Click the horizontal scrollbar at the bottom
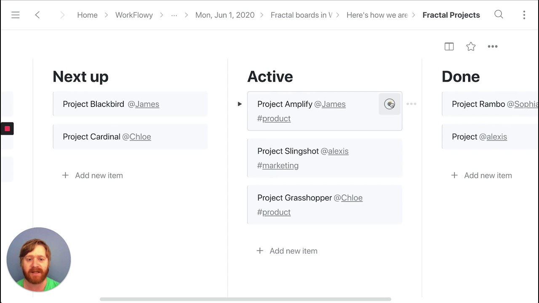This screenshot has height=303, width=539. pyautogui.click(x=245, y=299)
